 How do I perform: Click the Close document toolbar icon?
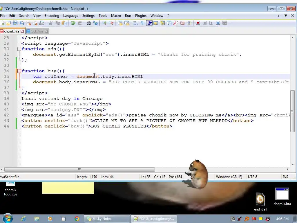coord(29,23)
